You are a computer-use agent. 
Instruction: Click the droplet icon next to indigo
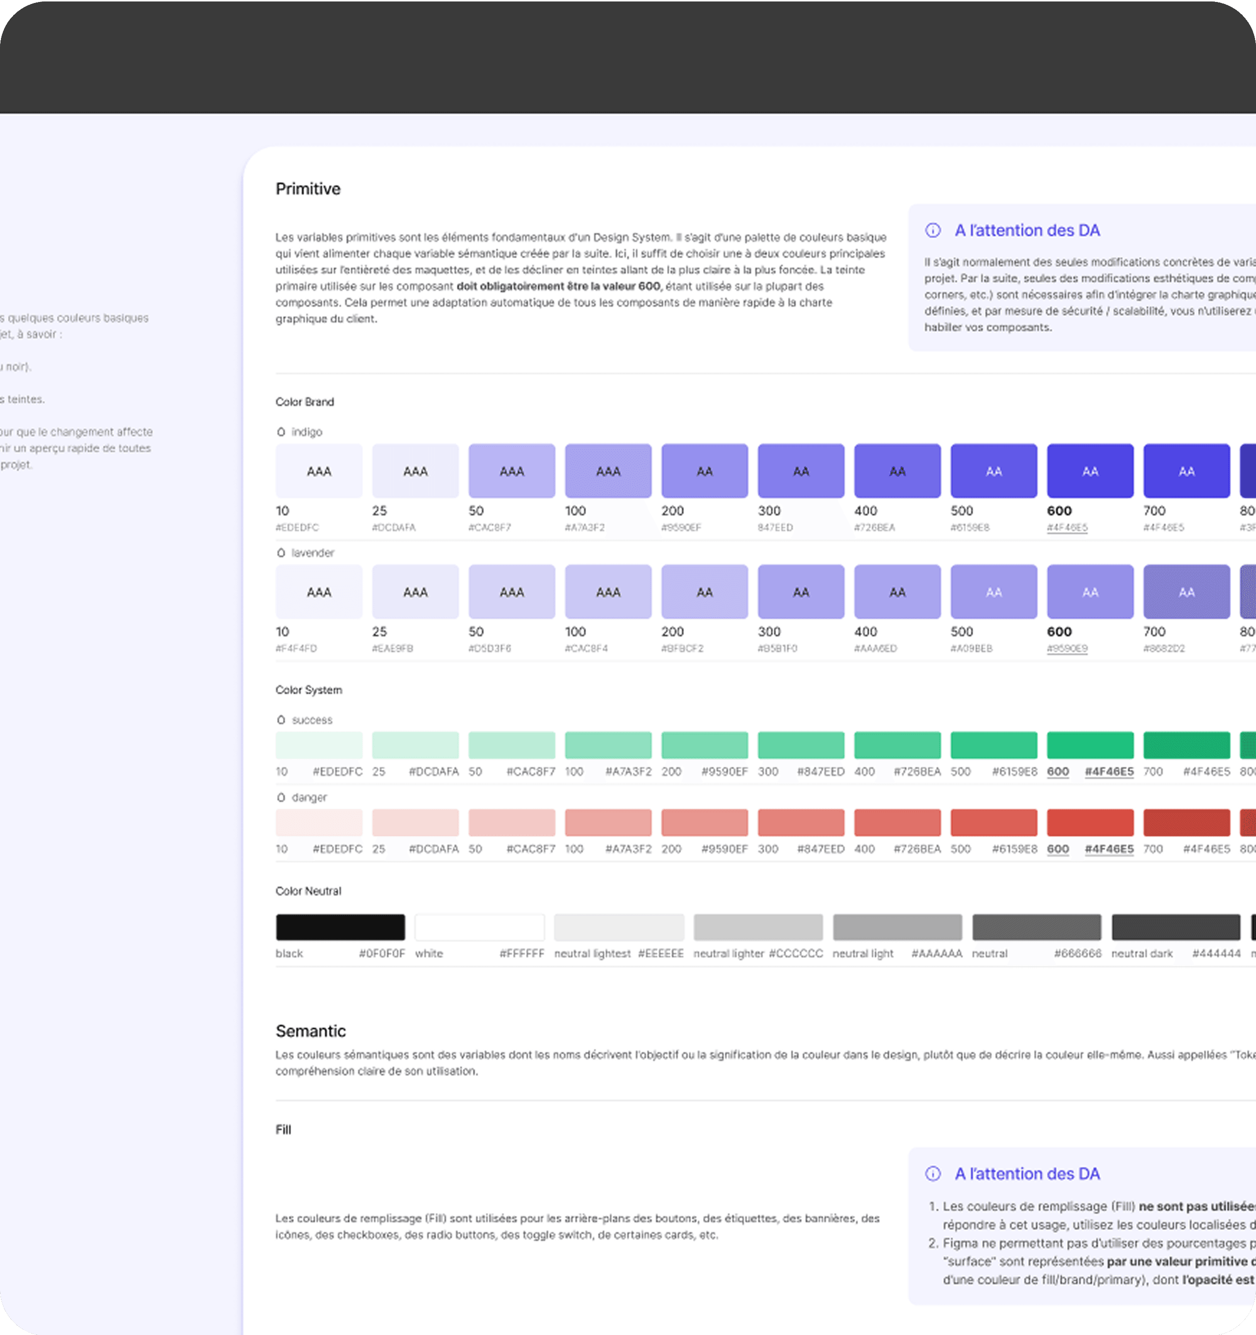click(x=281, y=432)
